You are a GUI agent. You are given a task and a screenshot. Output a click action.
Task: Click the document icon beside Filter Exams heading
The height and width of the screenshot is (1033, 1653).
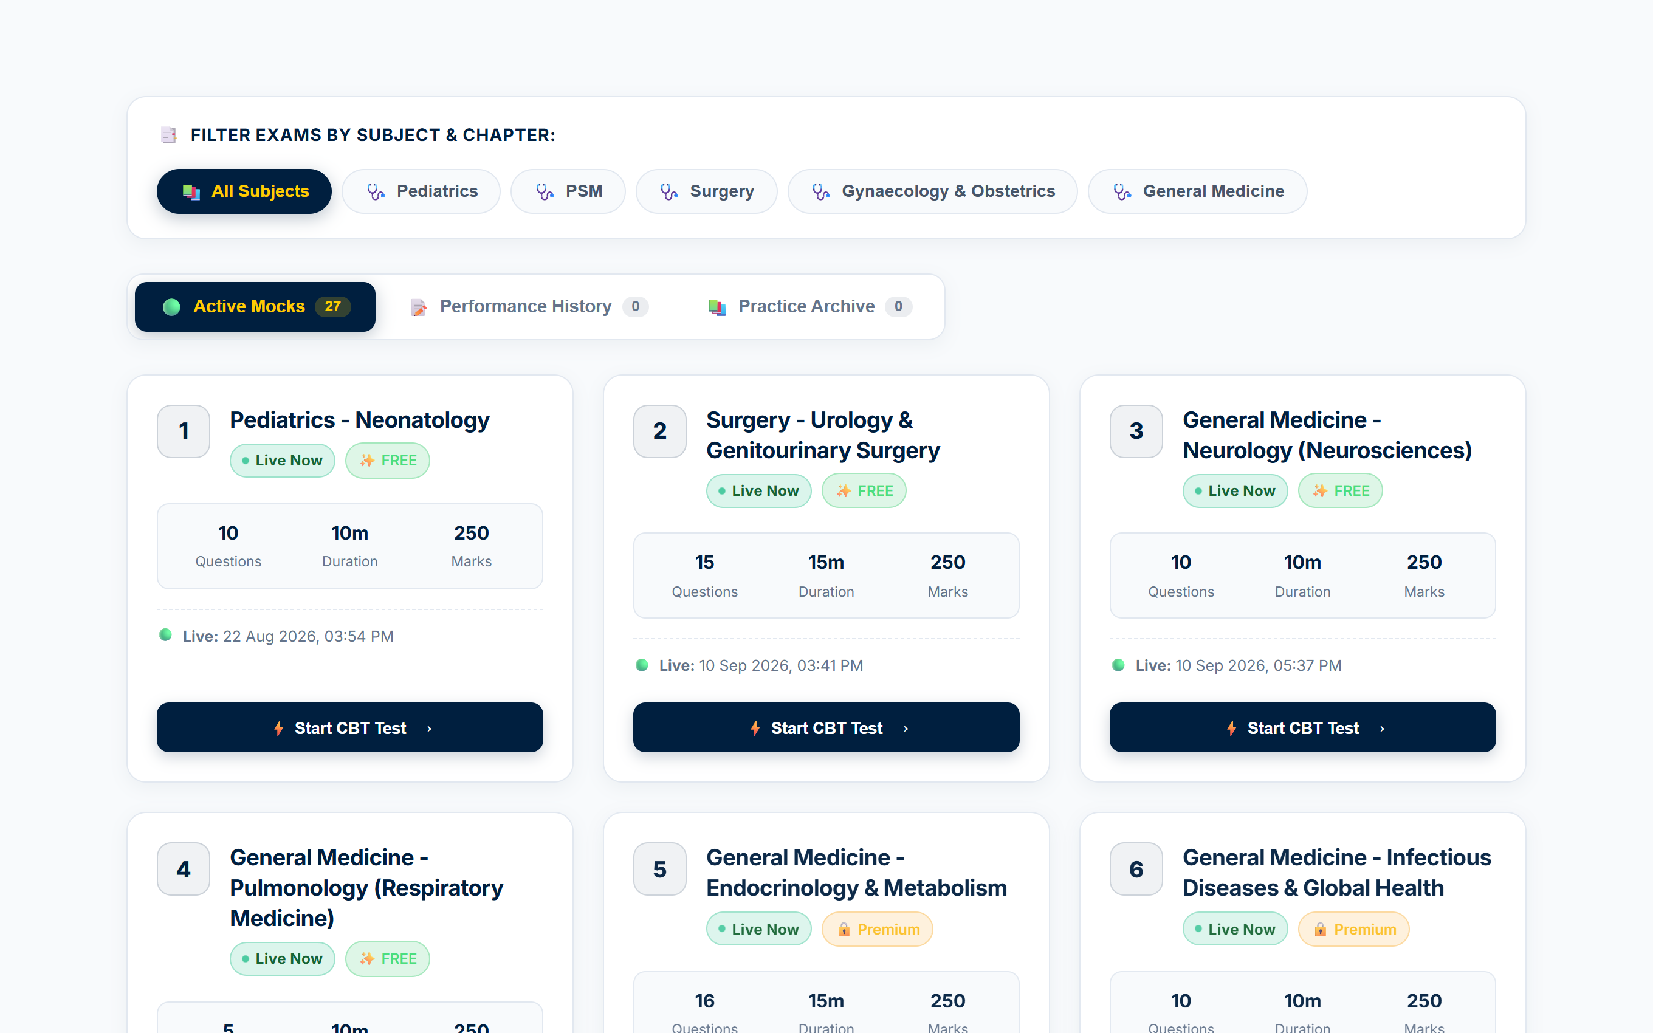click(169, 136)
